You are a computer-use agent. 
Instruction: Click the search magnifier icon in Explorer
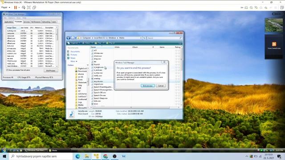click(180, 38)
